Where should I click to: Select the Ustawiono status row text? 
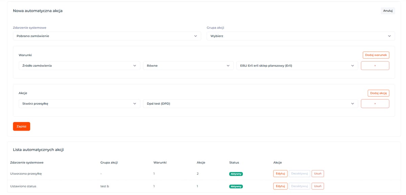(23, 186)
